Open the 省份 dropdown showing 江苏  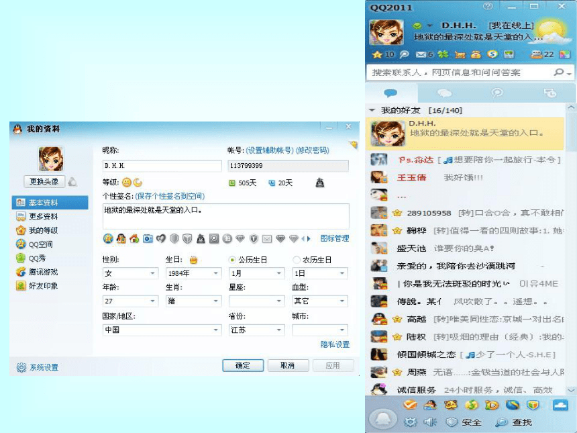[x=257, y=330]
